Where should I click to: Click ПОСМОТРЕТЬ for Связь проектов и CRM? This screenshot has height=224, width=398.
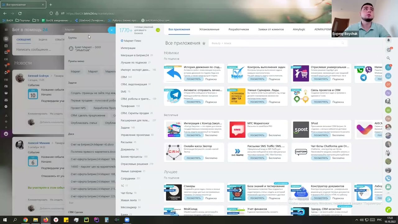tap(321, 102)
